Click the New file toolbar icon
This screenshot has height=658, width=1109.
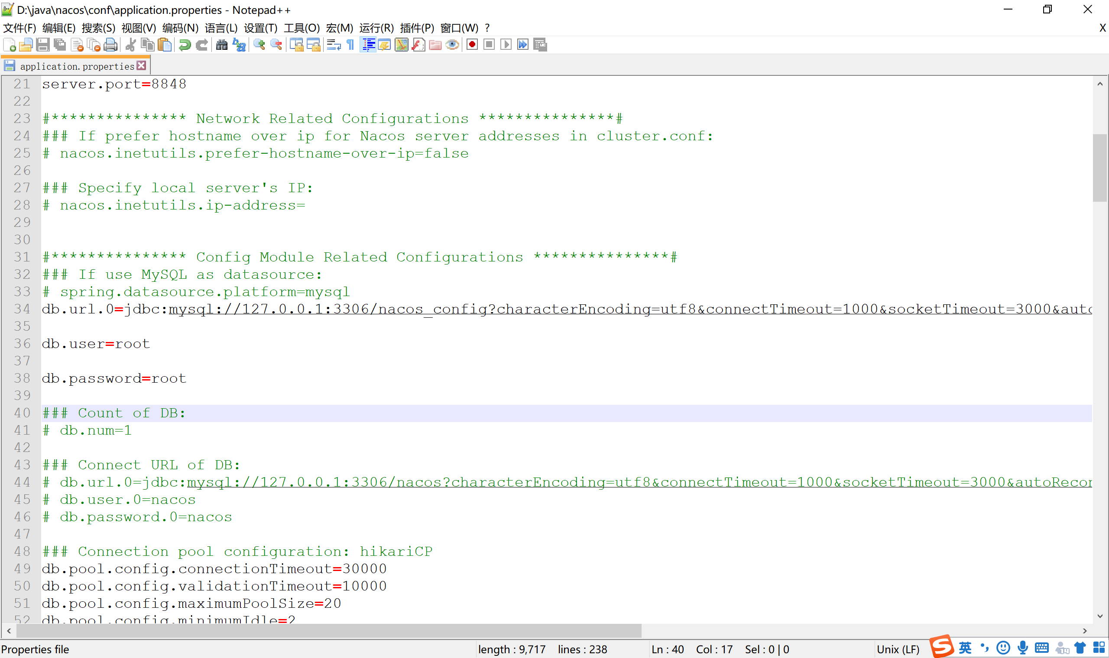coord(10,45)
